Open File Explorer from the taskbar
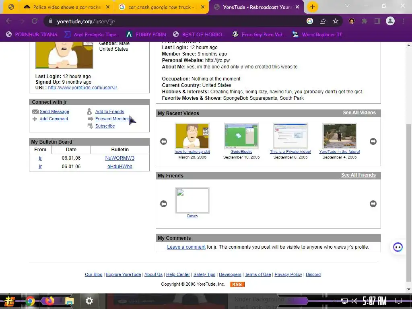Image resolution: width=412 pixels, height=309 pixels. [69, 301]
